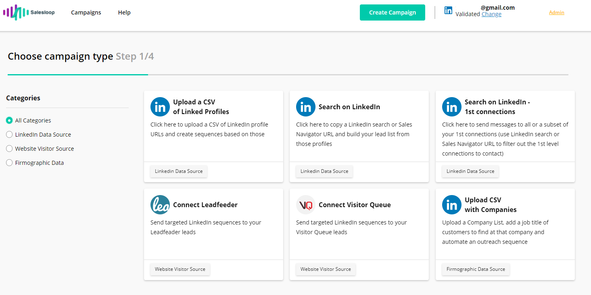Choose the Website Visitor Source radio option
The image size is (591, 295).
[x=9, y=149]
